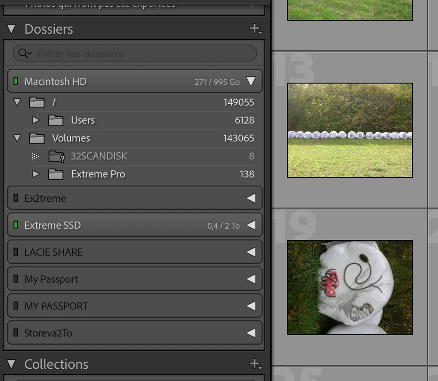438x381 pixels.
Task: Expand the Extreme SSD volume arrow
Action: (251, 225)
